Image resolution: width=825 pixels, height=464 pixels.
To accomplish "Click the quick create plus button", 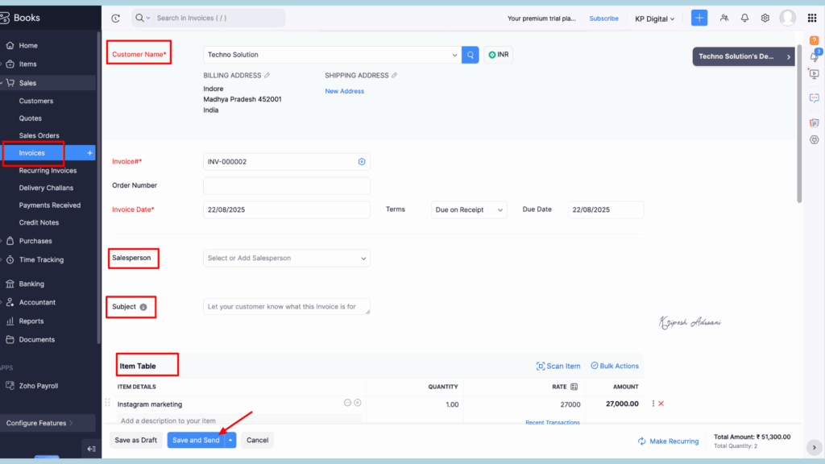I will coord(699,18).
